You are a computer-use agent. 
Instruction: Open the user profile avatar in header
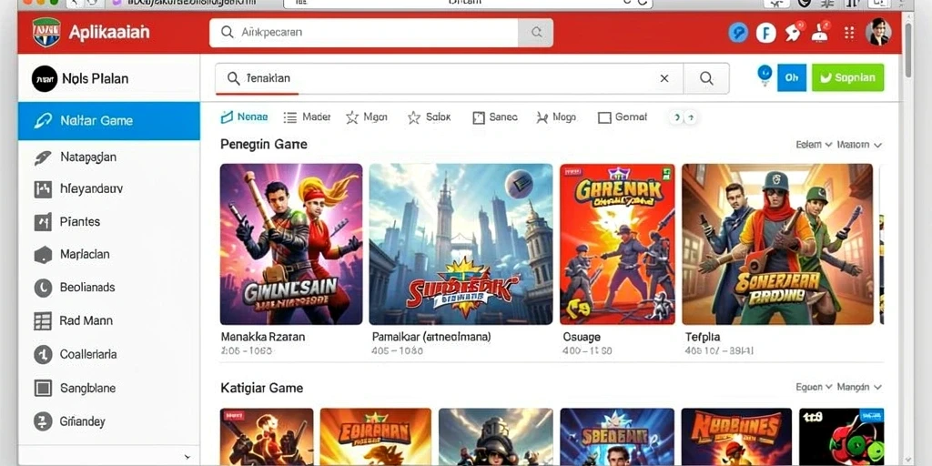(x=878, y=32)
